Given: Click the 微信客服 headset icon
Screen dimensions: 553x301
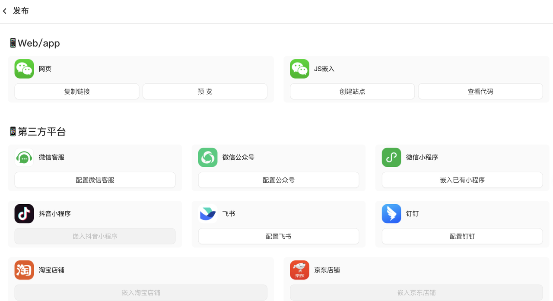Looking at the screenshot, I should coord(24,157).
